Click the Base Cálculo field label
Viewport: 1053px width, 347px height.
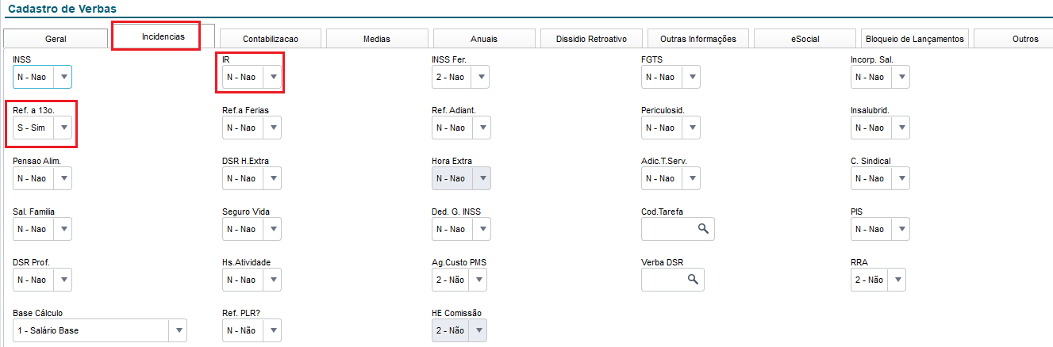[x=37, y=313]
